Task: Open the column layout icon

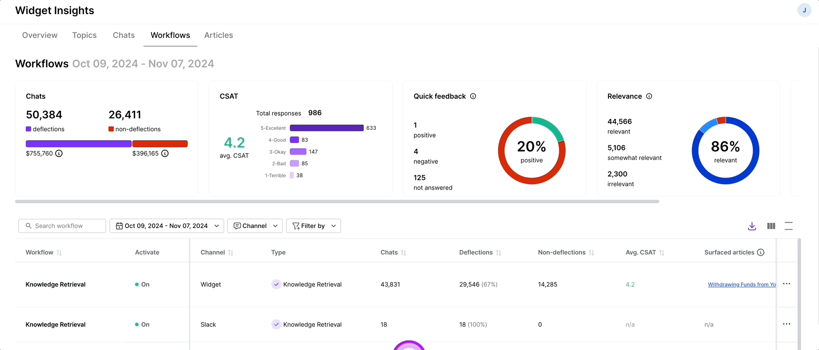Action: (771, 226)
